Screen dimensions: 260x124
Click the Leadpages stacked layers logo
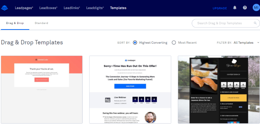pos(5,8)
